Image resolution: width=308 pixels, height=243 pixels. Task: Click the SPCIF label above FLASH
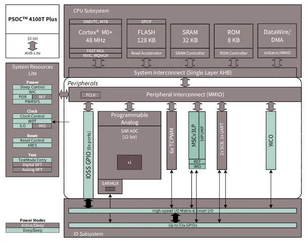[x=146, y=22]
